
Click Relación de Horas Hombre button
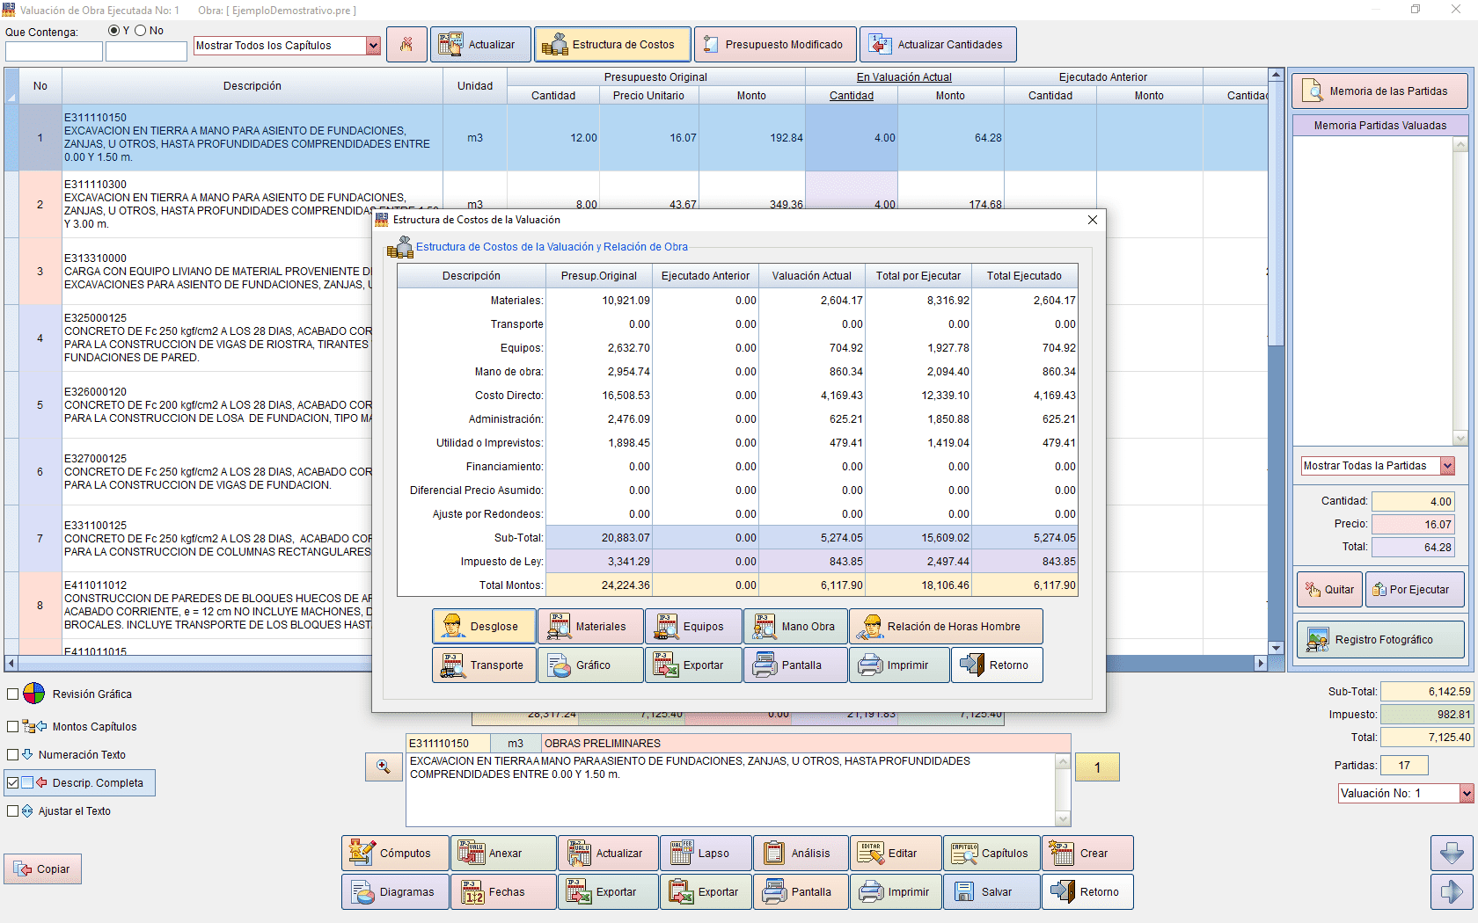pyautogui.click(x=946, y=627)
